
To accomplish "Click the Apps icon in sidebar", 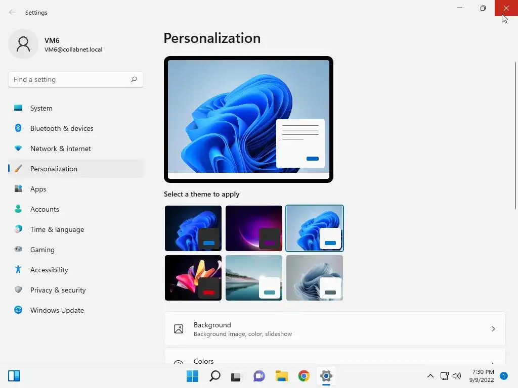I will (x=18, y=189).
